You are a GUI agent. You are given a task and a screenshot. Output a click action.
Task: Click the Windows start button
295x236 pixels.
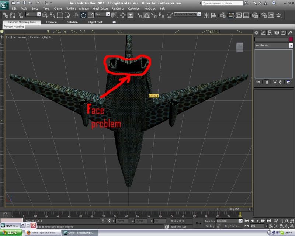pos(11,233)
